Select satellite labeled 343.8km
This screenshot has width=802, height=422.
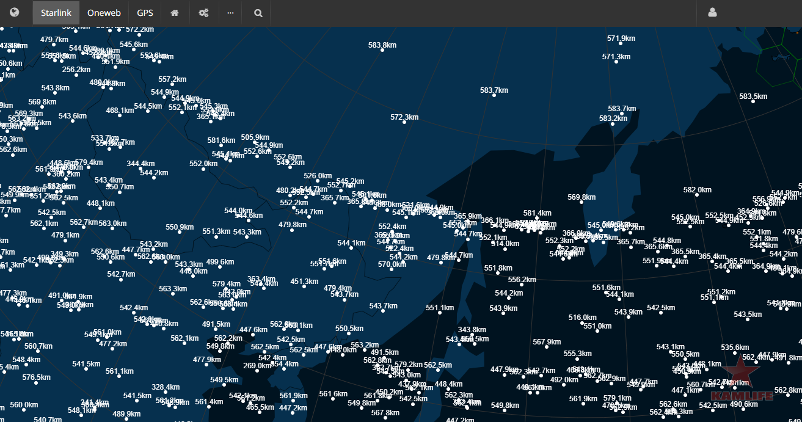coord(472,330)
